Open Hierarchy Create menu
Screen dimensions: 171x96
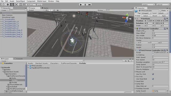pyautogui.click(x=4, y=10)
